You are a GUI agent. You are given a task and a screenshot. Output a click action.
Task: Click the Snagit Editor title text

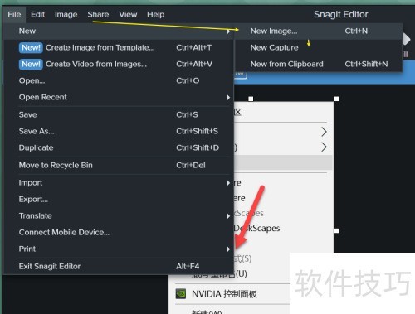coord(341,14)
